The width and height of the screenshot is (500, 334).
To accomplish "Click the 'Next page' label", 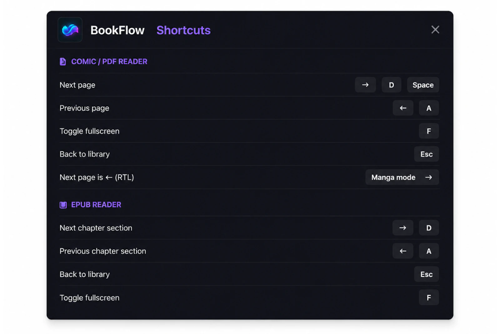I will coord(77,85).
